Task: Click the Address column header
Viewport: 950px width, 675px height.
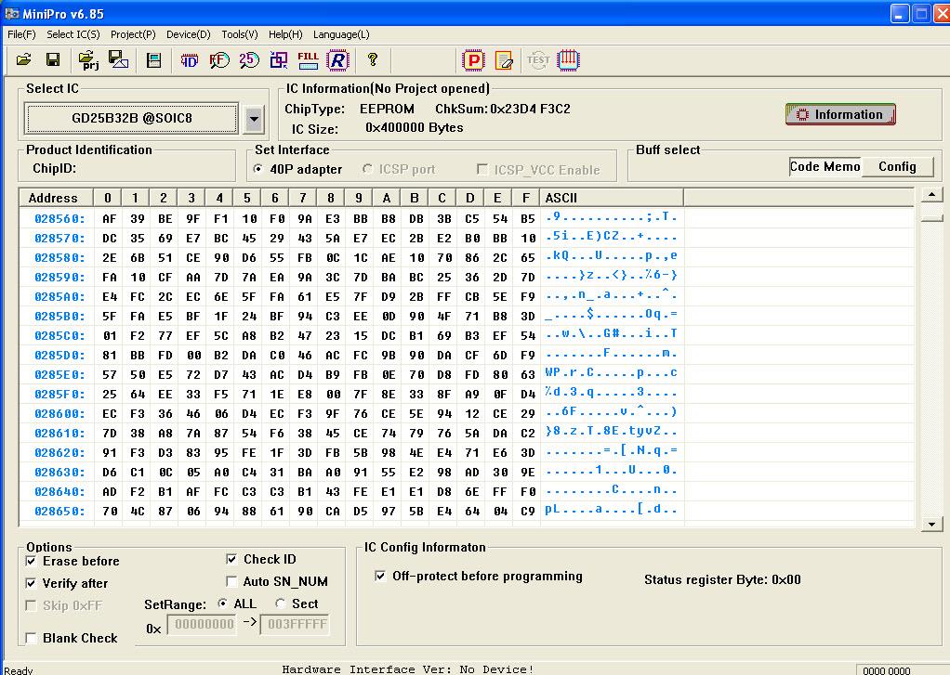Action: [x=56, y=198]
